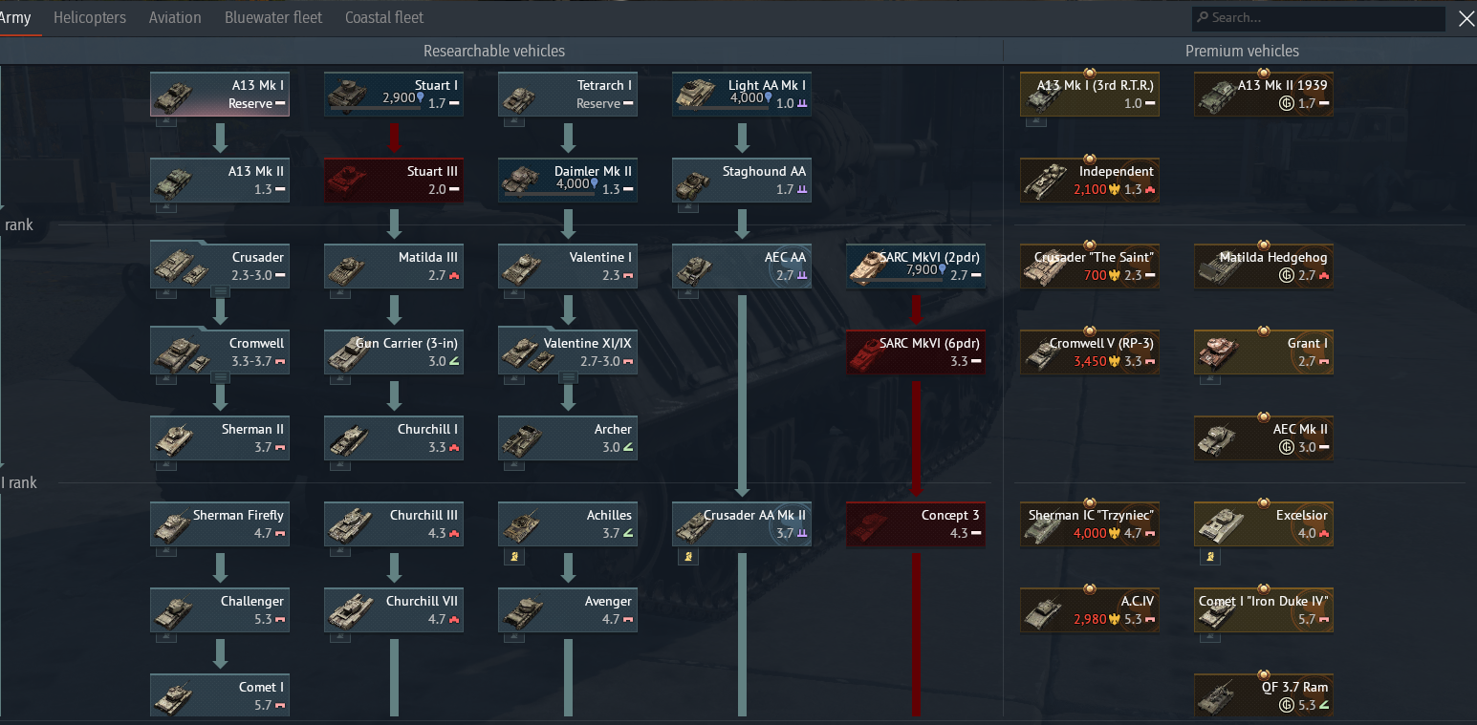The width and height of the screenshot is (1477, 725).
Task: Select the AEC AA vehicle
Action: click(742, 267)
